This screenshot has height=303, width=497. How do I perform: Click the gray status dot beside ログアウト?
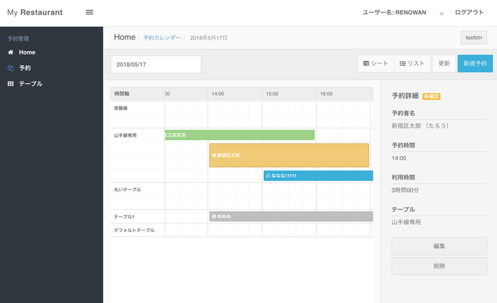coord(441,14)
